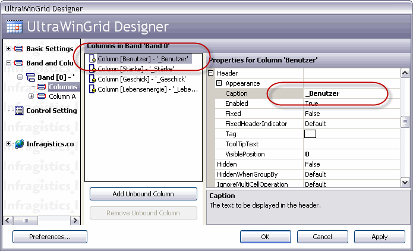Viewport: 413px width, 251px height.
Task: Expand the Basic Settings tree node
Action: [x=8, y=49]
